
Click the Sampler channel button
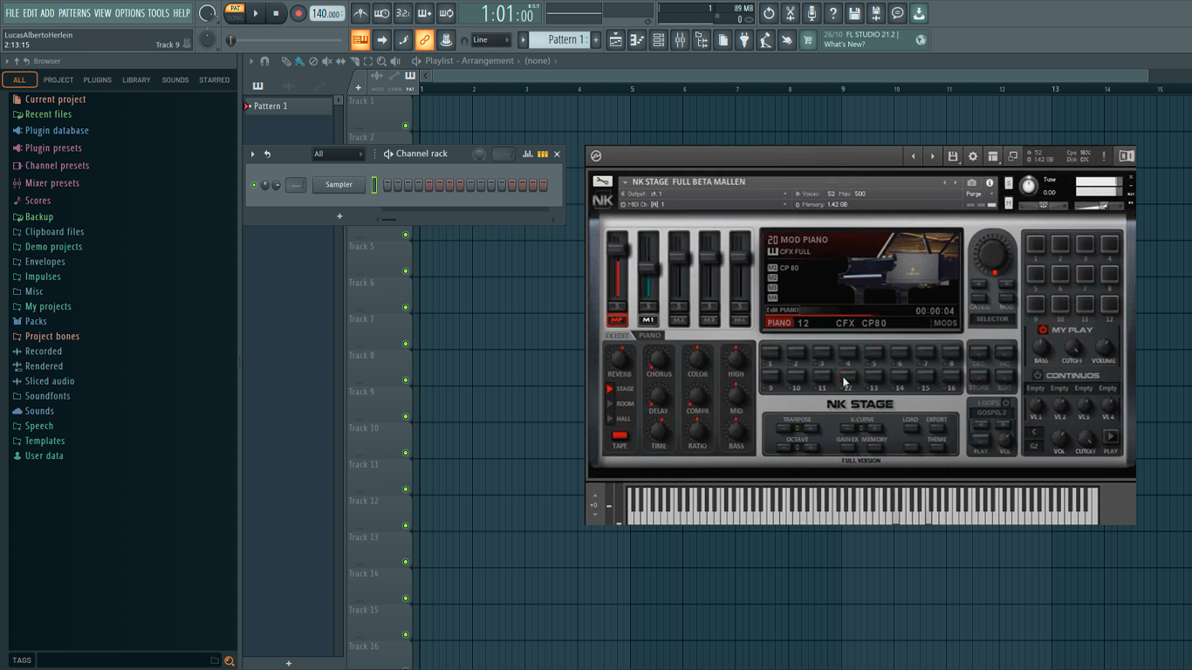[339, 185]
